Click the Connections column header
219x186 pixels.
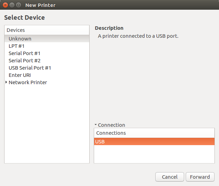(154, 133)
